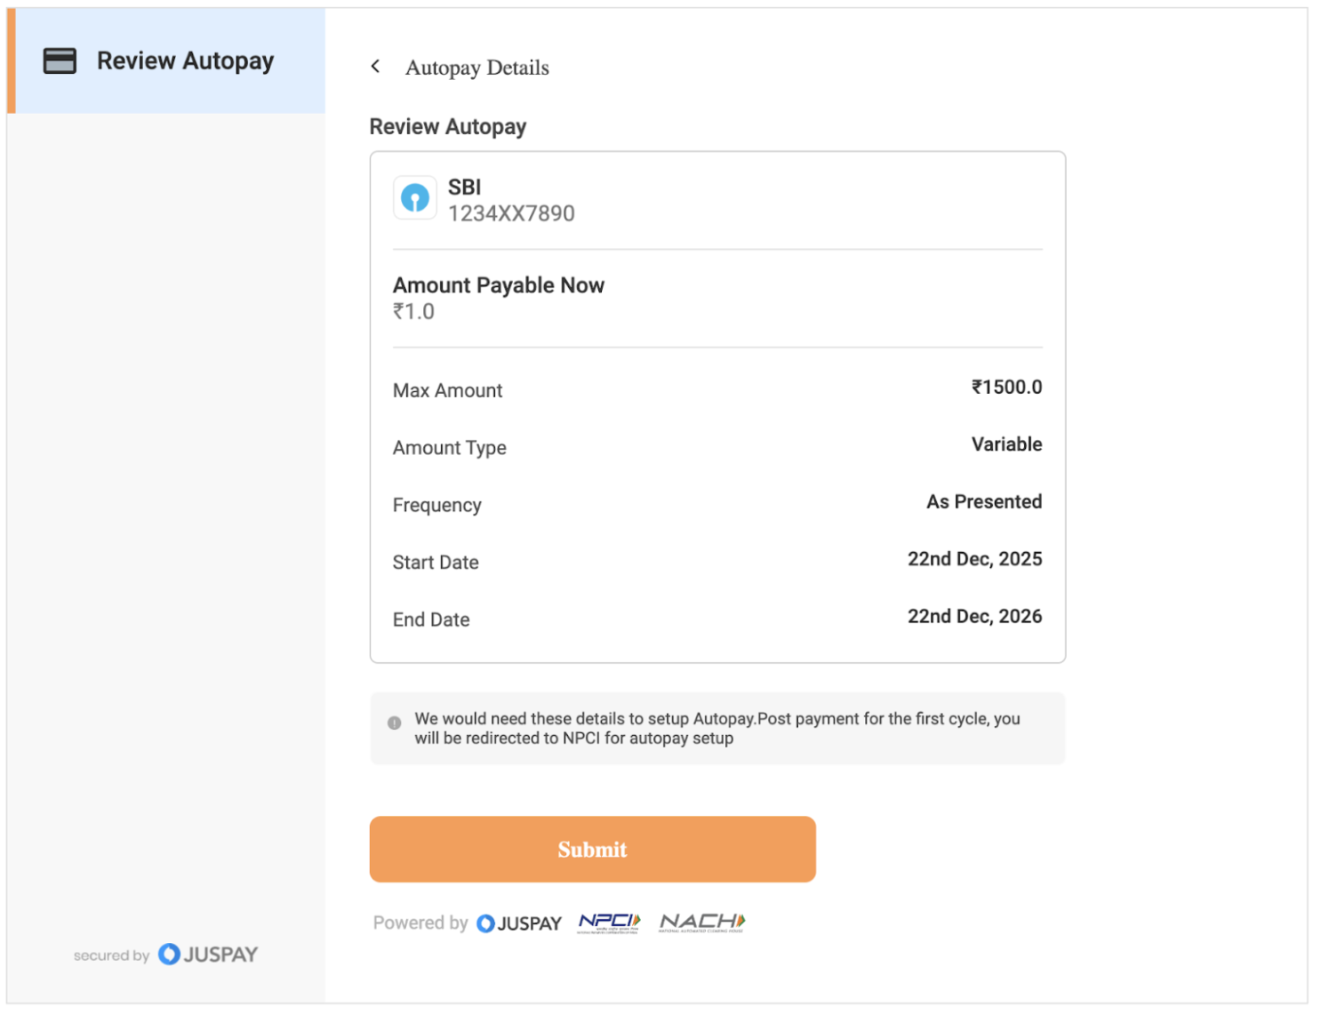The image size is (1321, 1015).
Task: Click the Max Amount value ₹1500.0
Action: (x=1006, y=388)
